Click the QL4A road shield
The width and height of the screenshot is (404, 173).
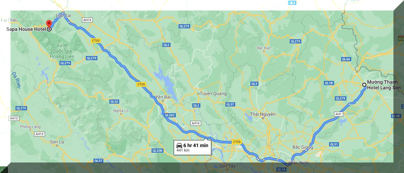coord(346,59)
